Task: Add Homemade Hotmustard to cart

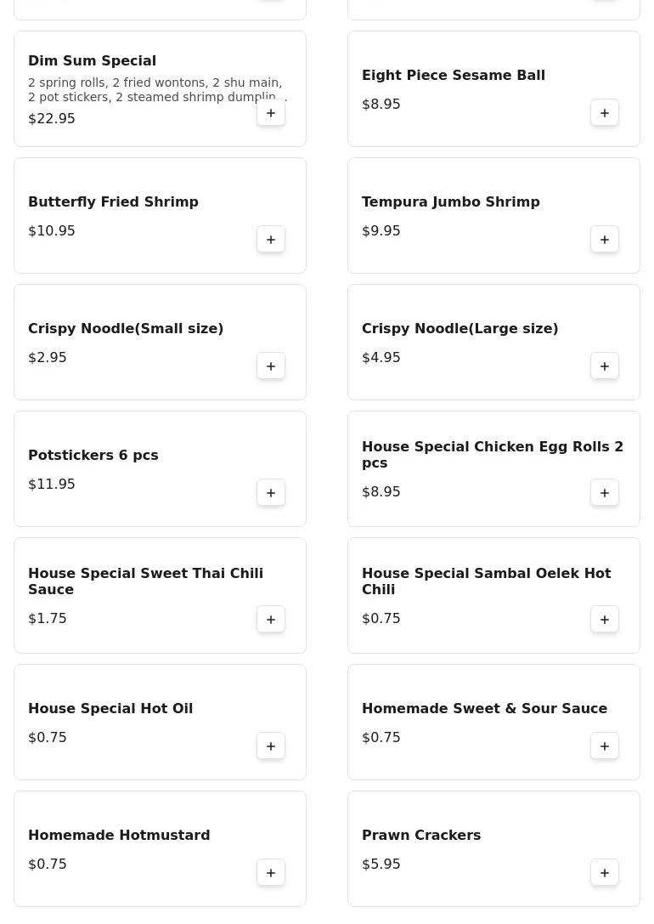Action: 271,873
